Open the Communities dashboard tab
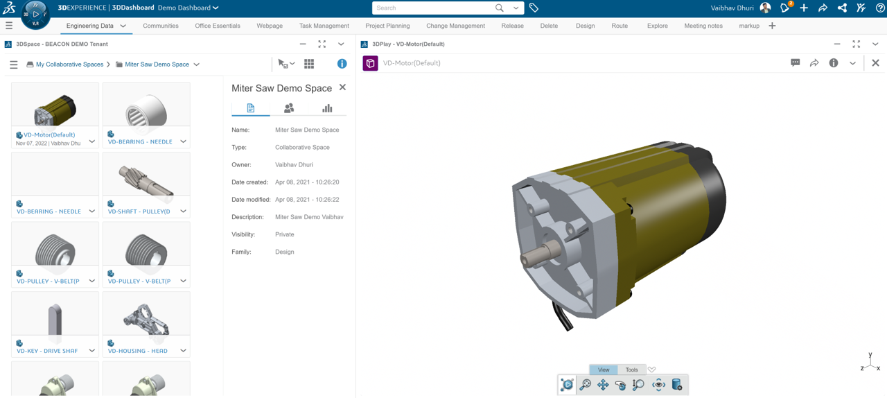This screenshot has height=398, width=887. (161, 26)
